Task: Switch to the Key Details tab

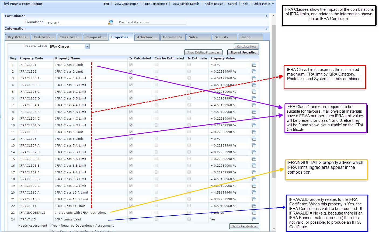Action: 17,37
